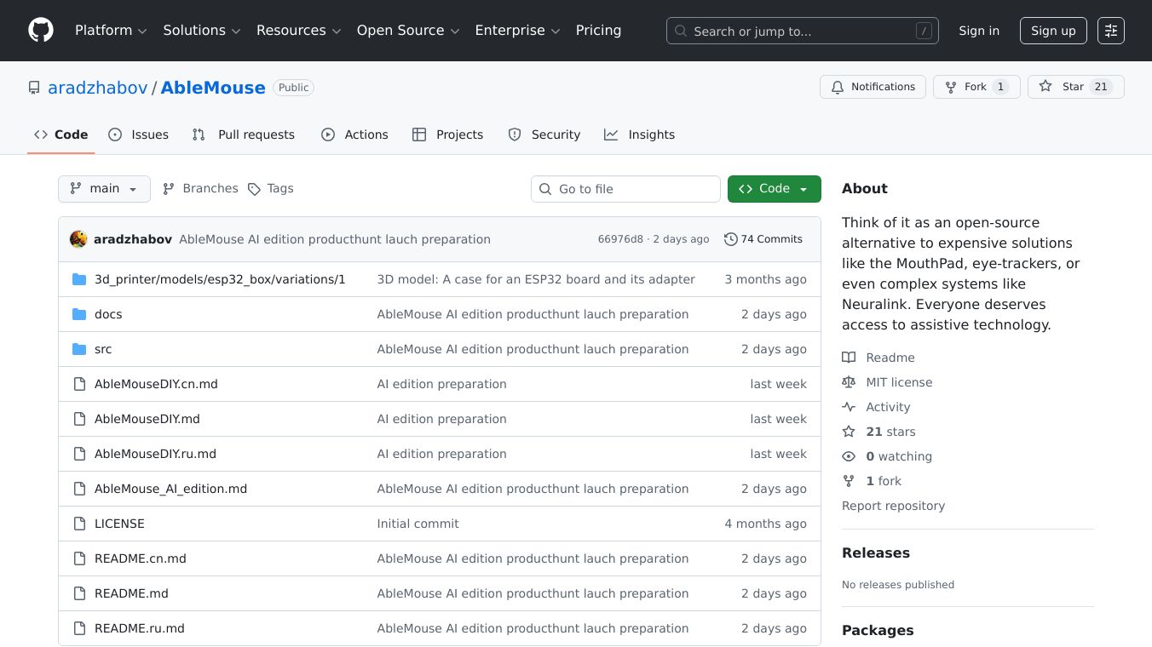Expand the Platform navigation menu
1152x647 pixels.
point(111,31)
